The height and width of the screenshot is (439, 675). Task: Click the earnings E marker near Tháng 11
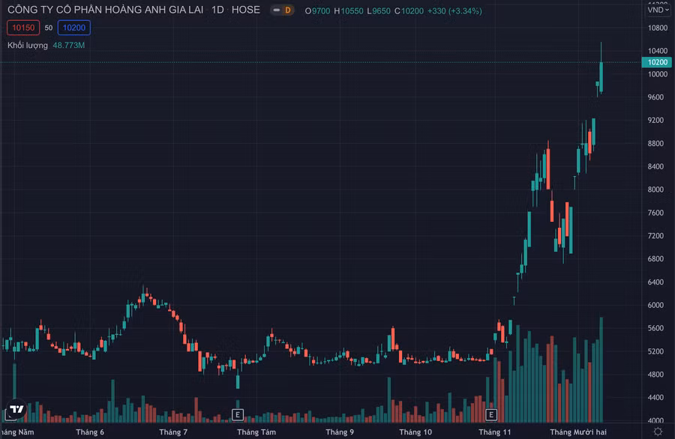click(492, 414)
